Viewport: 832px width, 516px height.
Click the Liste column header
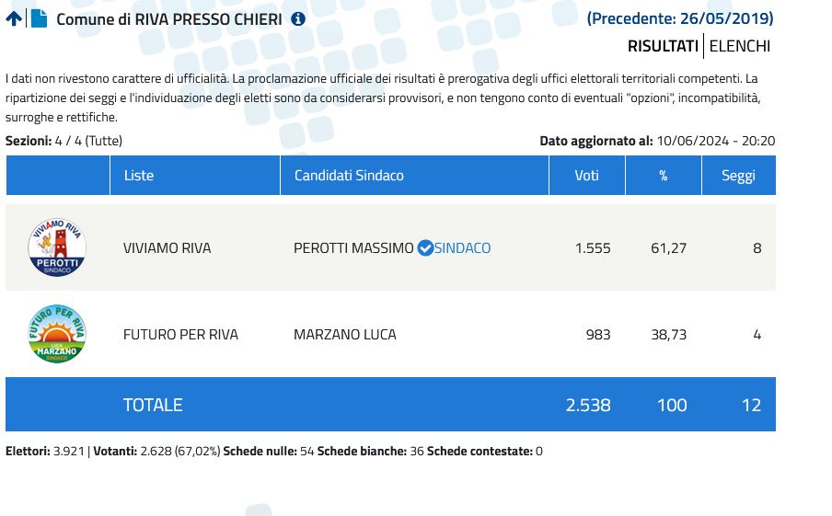pos(139,176)
